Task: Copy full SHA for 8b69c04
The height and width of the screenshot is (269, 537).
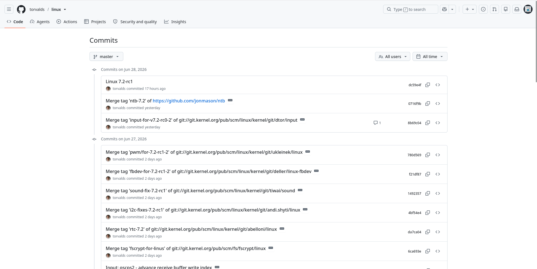Action: click(x=428, y=123)
